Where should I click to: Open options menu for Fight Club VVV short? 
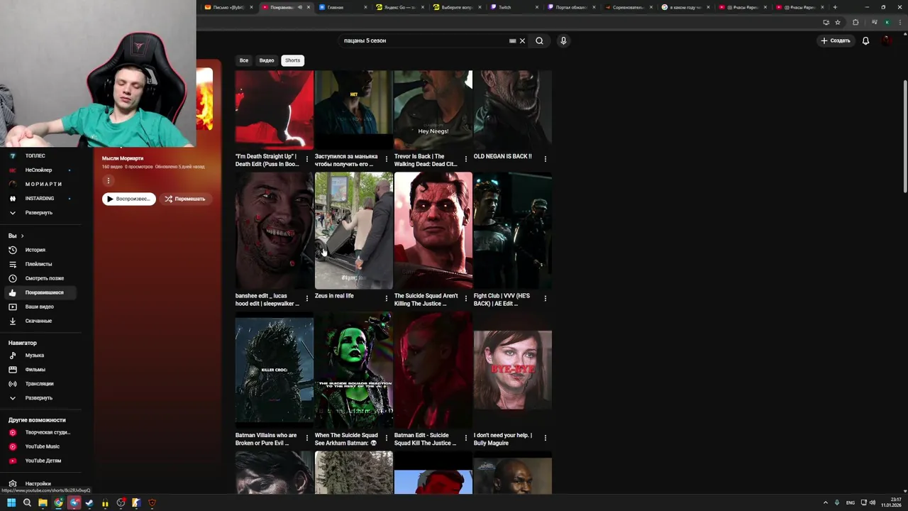tap(546, 298)
